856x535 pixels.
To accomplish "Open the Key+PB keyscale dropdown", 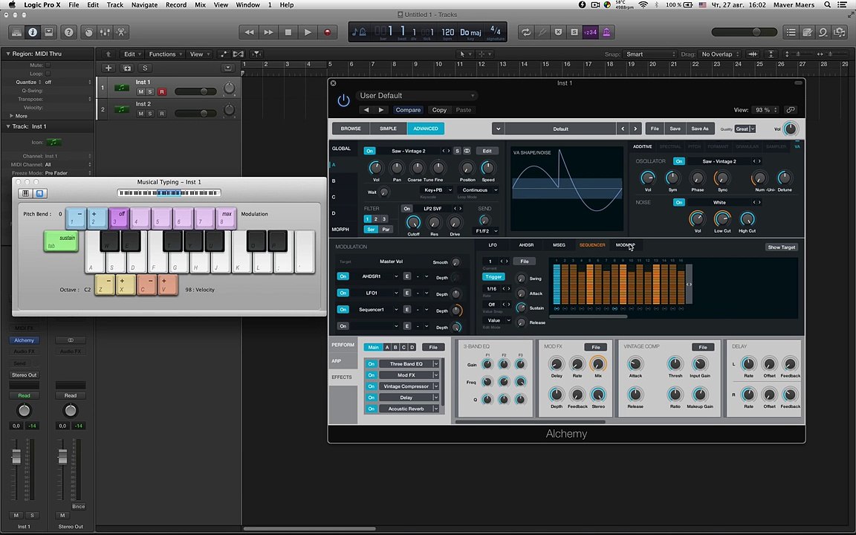I will pos(437,190).
